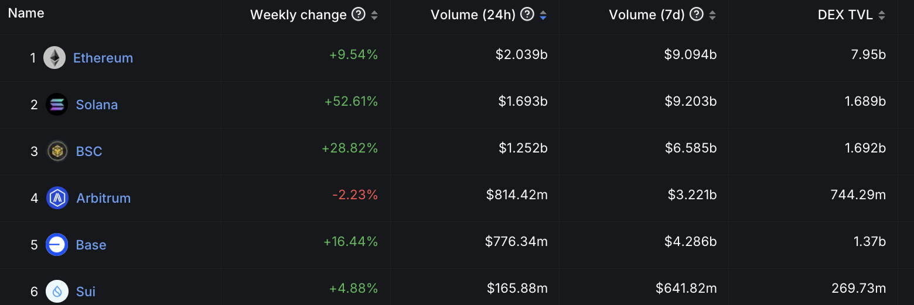Toggle sort arrows on Volume (24h)
This screenshot has height=305, width=914.
coord(543,15)
